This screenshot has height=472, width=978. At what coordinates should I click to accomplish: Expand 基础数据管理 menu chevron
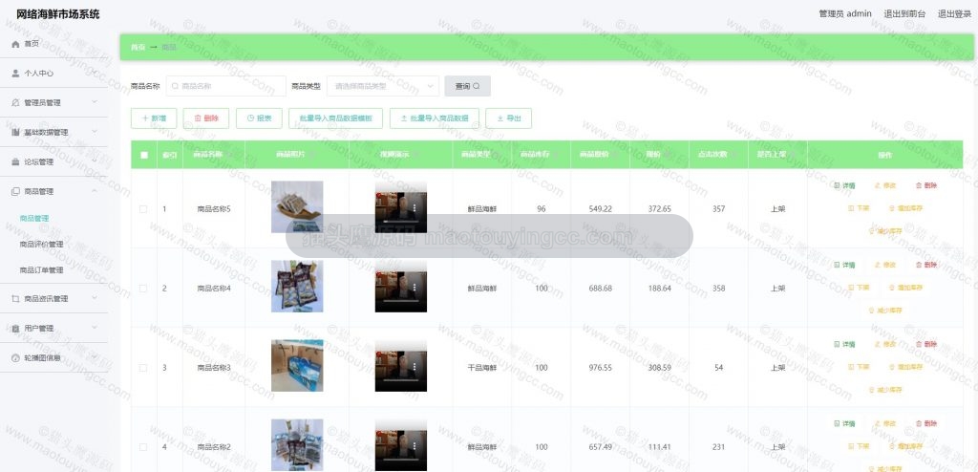pyautogui.click(x=95, y=133)
